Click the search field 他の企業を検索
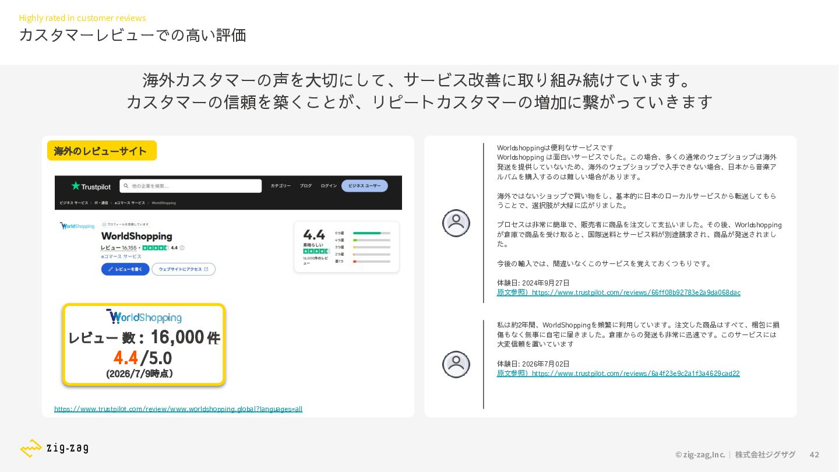This screenshot has height=472, width=839. [191, 186]
